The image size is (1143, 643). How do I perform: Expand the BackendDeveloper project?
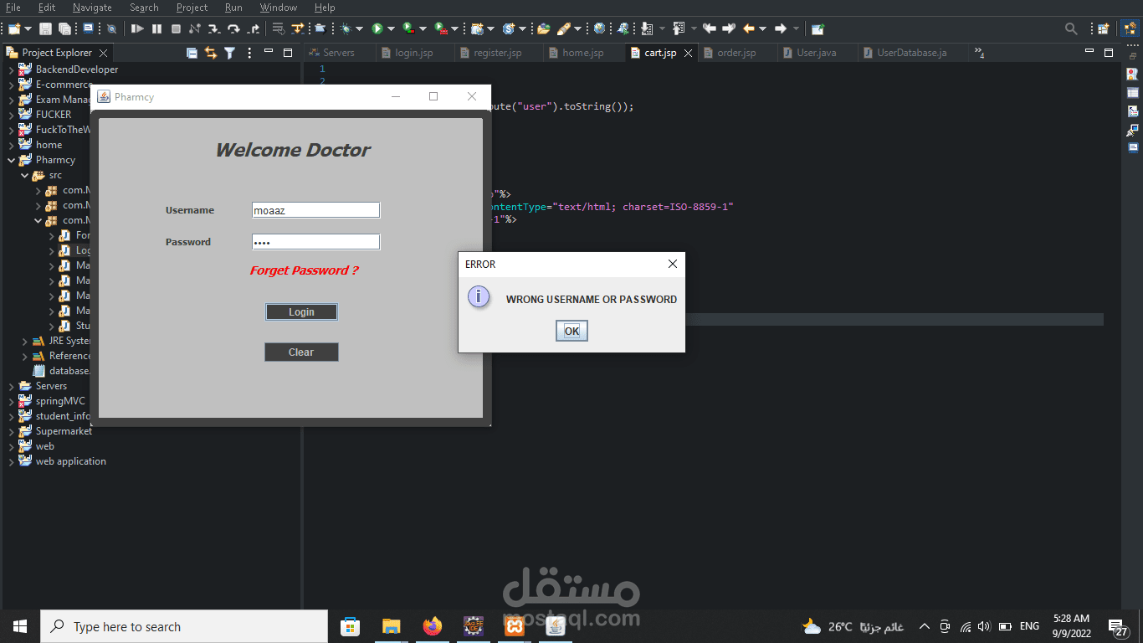point(11,69)
